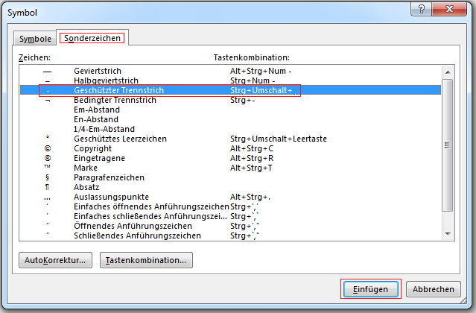Select the Auslassungspunkte row
This screenshot has height=313, width=476.
(x=230, y=197)
